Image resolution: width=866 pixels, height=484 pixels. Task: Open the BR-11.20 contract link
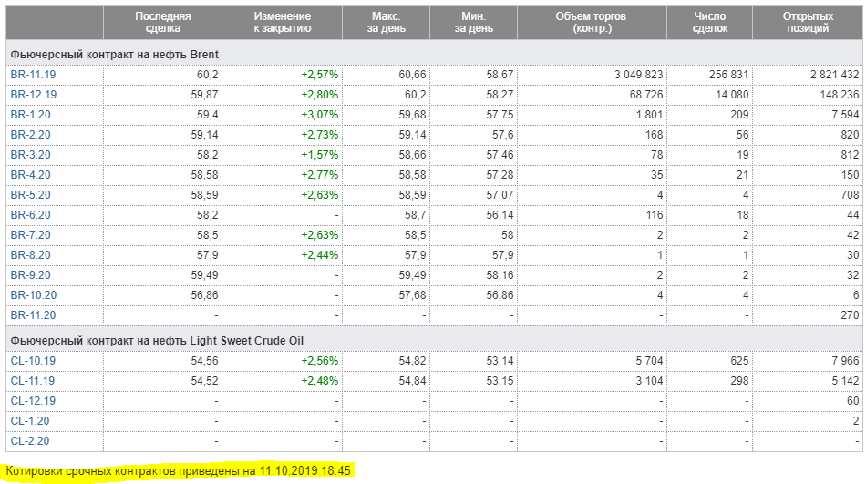click(34, 315)
